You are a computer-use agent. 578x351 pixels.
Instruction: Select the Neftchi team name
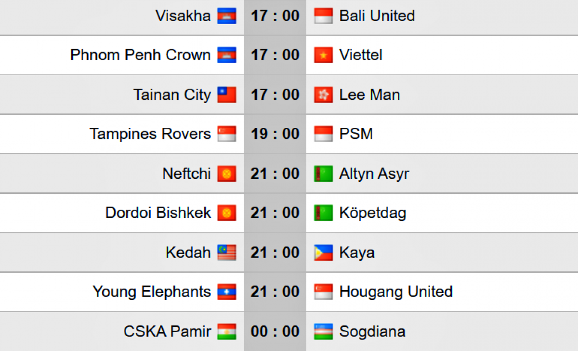pos(186,174)
